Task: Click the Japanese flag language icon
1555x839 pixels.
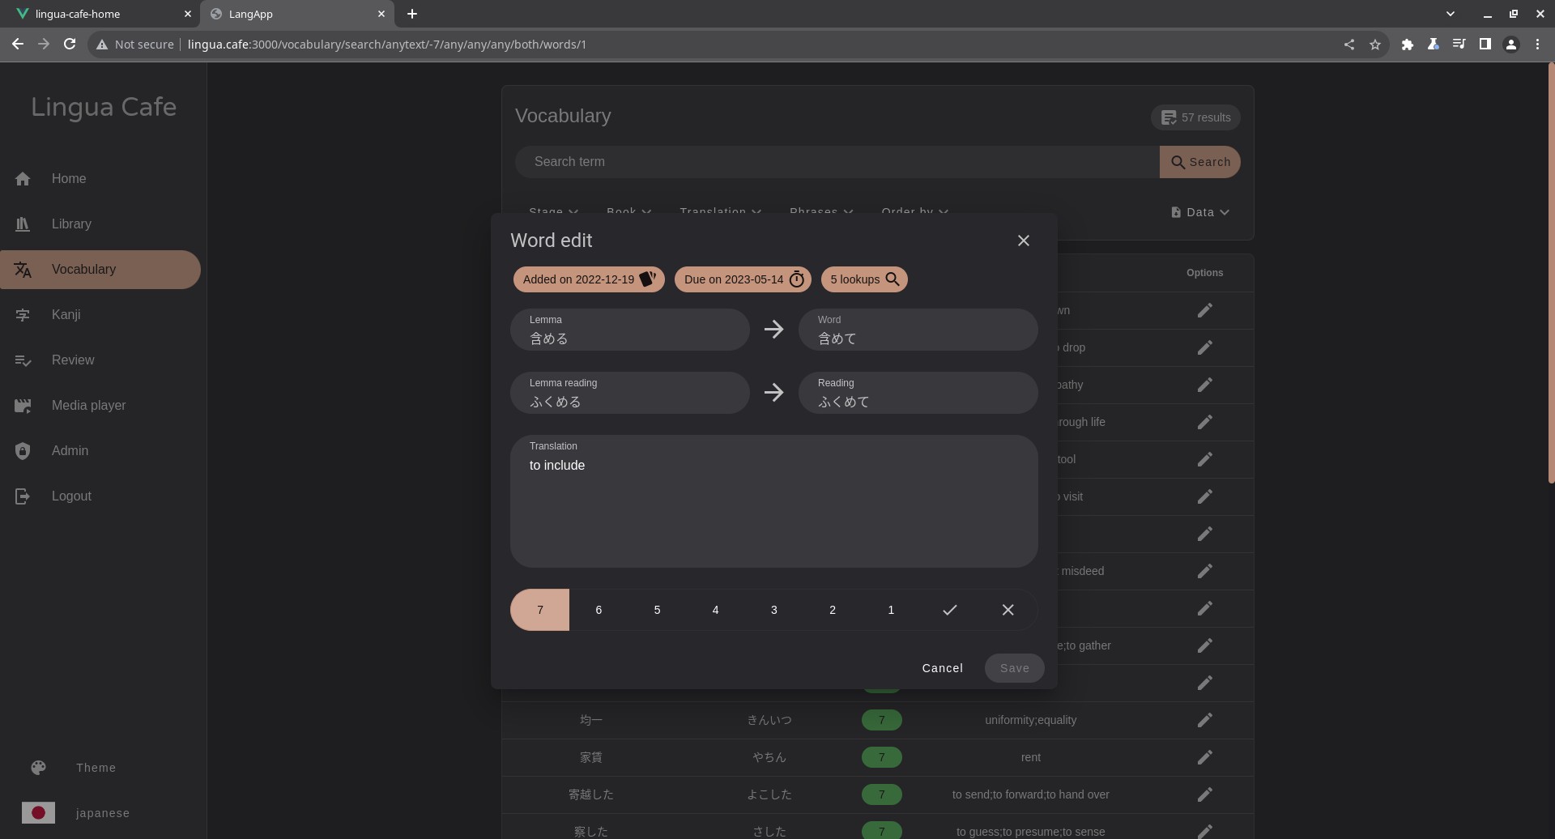Action: (38, 813)
